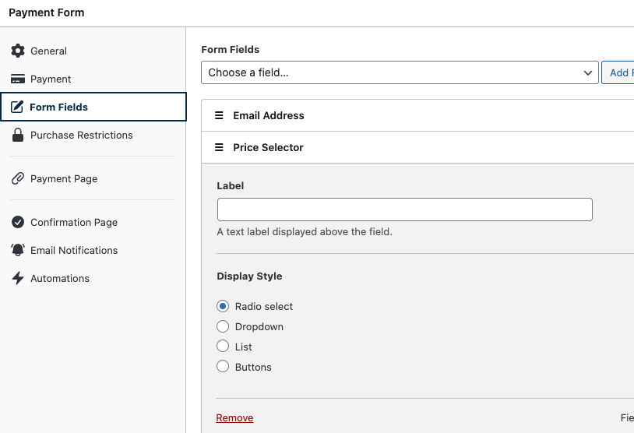The height and width of the screenshot is (433, 634).
Task: Click the Payment Page link icon
Action: (18, 178)
